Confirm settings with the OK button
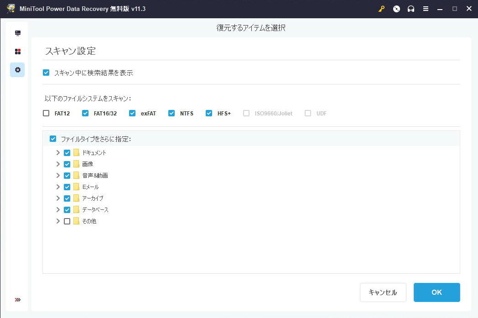 [x=436, y=292]
